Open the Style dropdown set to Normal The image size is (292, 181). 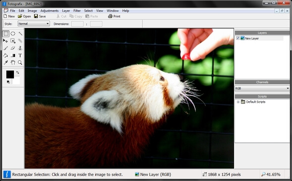[x=34, y=24]
